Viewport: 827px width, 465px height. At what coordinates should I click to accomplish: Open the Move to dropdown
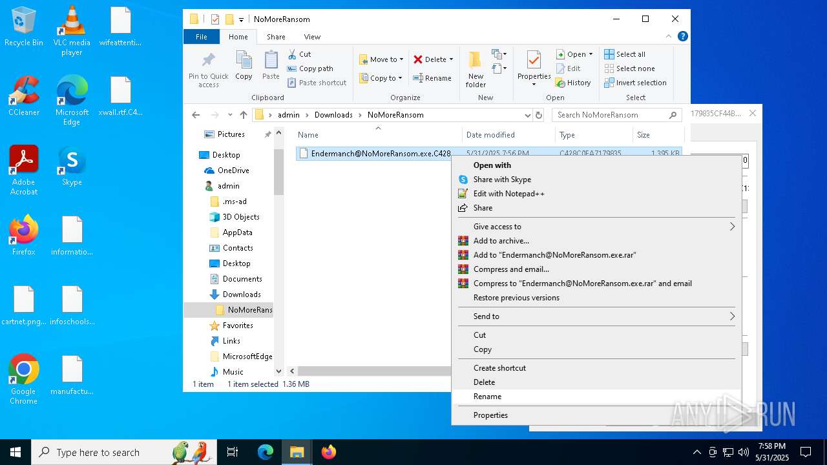(x=381, y=59)
